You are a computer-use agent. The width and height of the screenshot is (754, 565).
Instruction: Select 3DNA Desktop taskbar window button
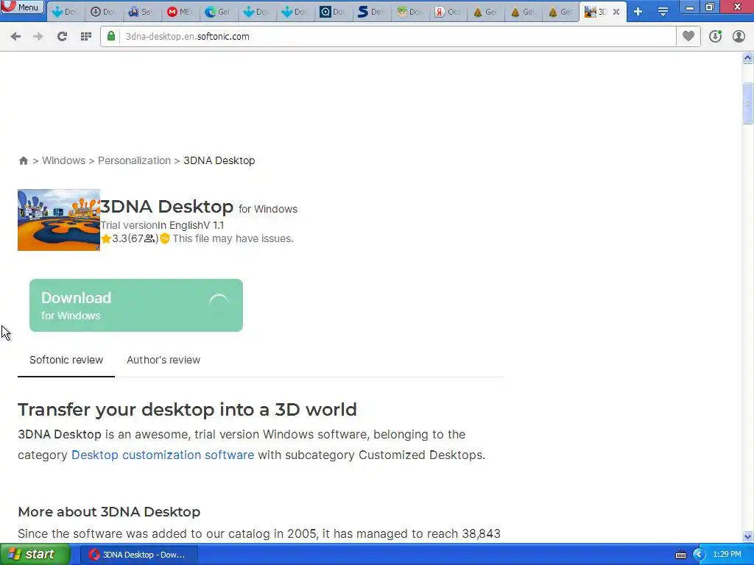(138, 555)
